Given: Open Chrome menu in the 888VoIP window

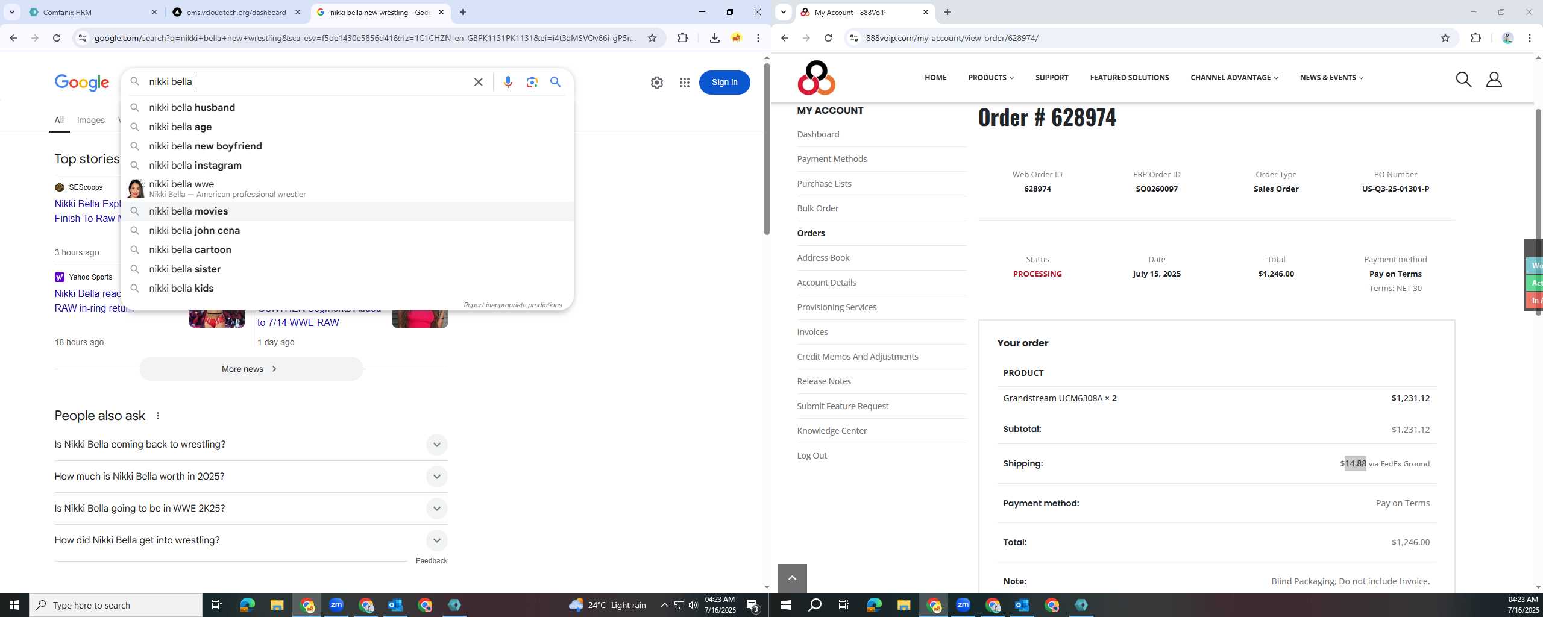Looking at the screenshot, I should pyautogui.click(x=1530, y=38).
